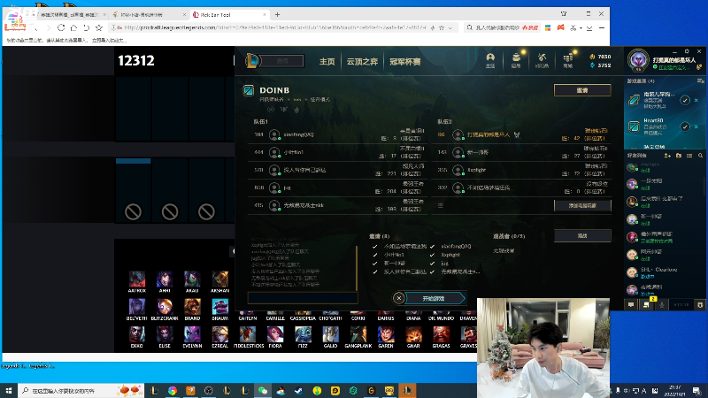Click summoner avatar at top of social panel
708x398 pixels.
point(638,60)
